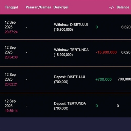This screenshot has height=131, width=131.
Task: Click the Balance column header
Action: coord(123,7)
